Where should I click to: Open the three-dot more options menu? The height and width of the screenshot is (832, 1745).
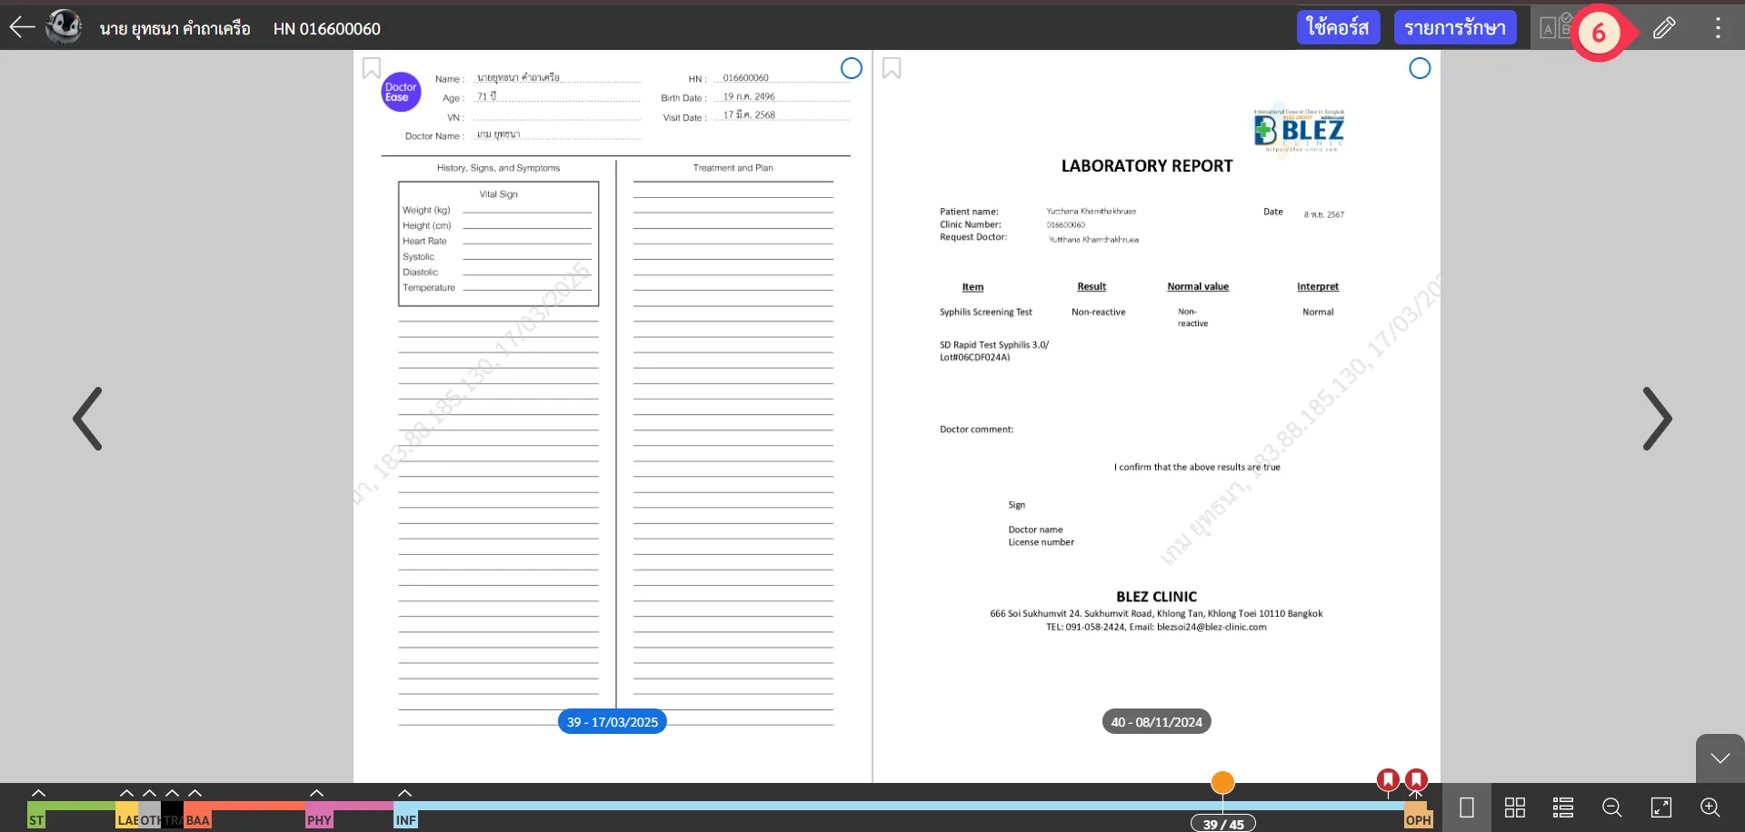pos(1717,28)
